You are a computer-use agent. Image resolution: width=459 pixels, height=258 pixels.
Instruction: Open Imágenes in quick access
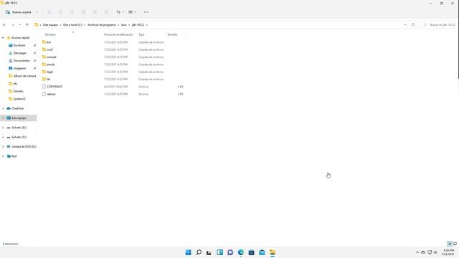(x=19, y=68)
